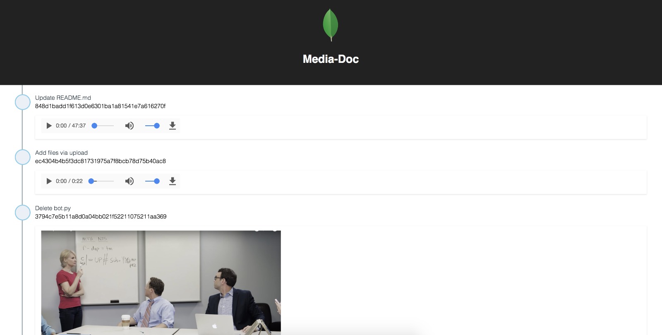
Task: Click commit hash starting with 848d1badd
Action: (x=100, y=106)
